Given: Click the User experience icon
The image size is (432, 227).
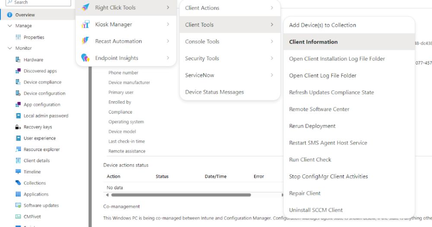Looking at the screenshot, I should (18, 138).
